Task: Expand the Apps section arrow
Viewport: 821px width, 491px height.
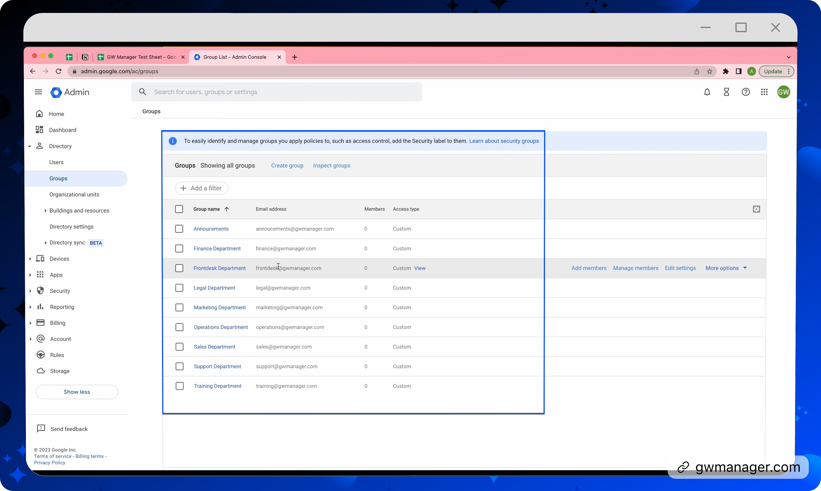Action: pos(30,275)
